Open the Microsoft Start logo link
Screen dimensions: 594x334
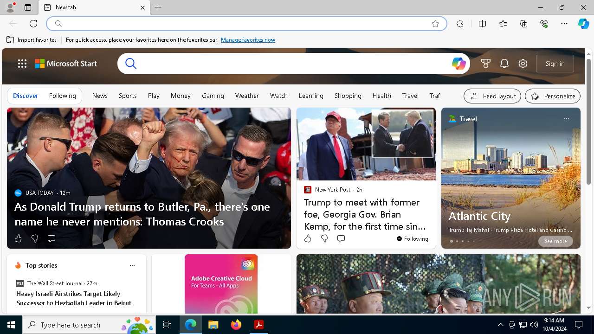66,64
